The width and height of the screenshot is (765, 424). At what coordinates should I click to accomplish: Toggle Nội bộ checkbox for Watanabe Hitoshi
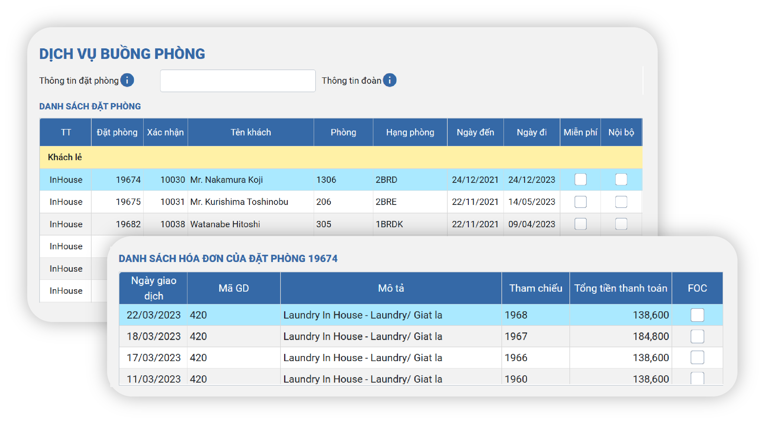[x=621, y=224]
